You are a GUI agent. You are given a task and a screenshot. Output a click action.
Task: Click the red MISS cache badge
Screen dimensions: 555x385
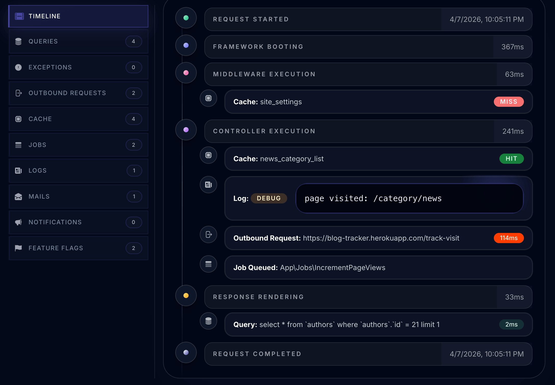[509, 102]
